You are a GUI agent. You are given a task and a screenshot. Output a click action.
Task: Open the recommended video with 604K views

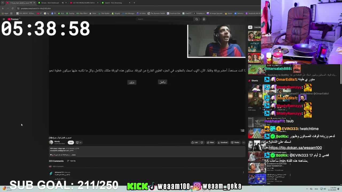257,167
